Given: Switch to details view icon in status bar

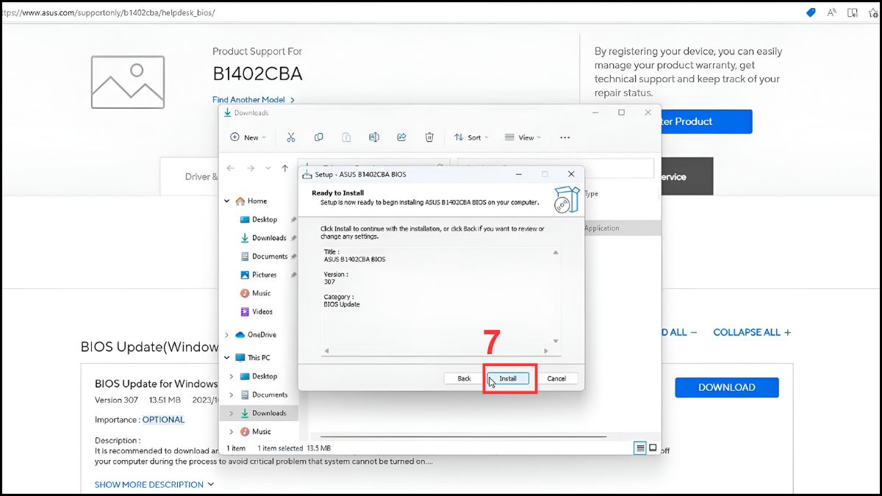Looking at the screenshot, I should (640, 448).
